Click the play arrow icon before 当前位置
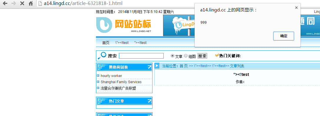 click(157, 66)
